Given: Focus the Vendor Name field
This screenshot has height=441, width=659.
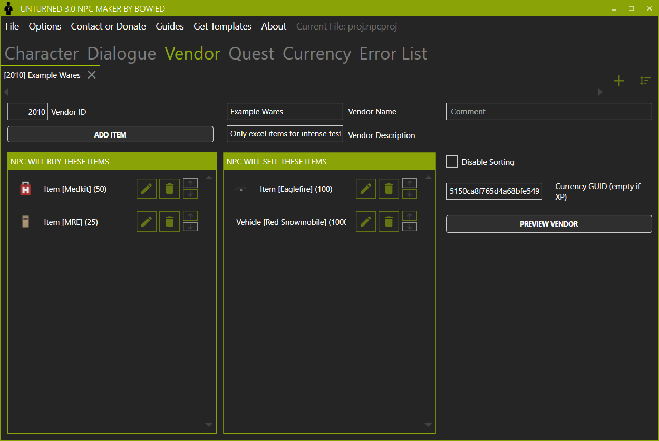Looking at the screenshot, I should (285, 112).
